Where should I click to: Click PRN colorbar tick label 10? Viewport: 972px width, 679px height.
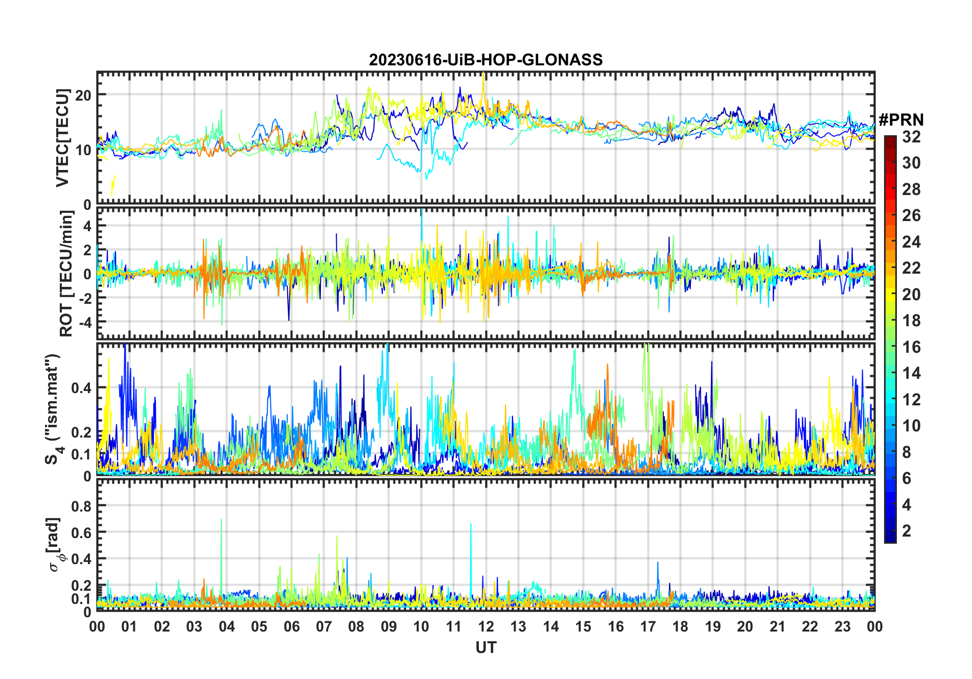(x=911, y=426)
